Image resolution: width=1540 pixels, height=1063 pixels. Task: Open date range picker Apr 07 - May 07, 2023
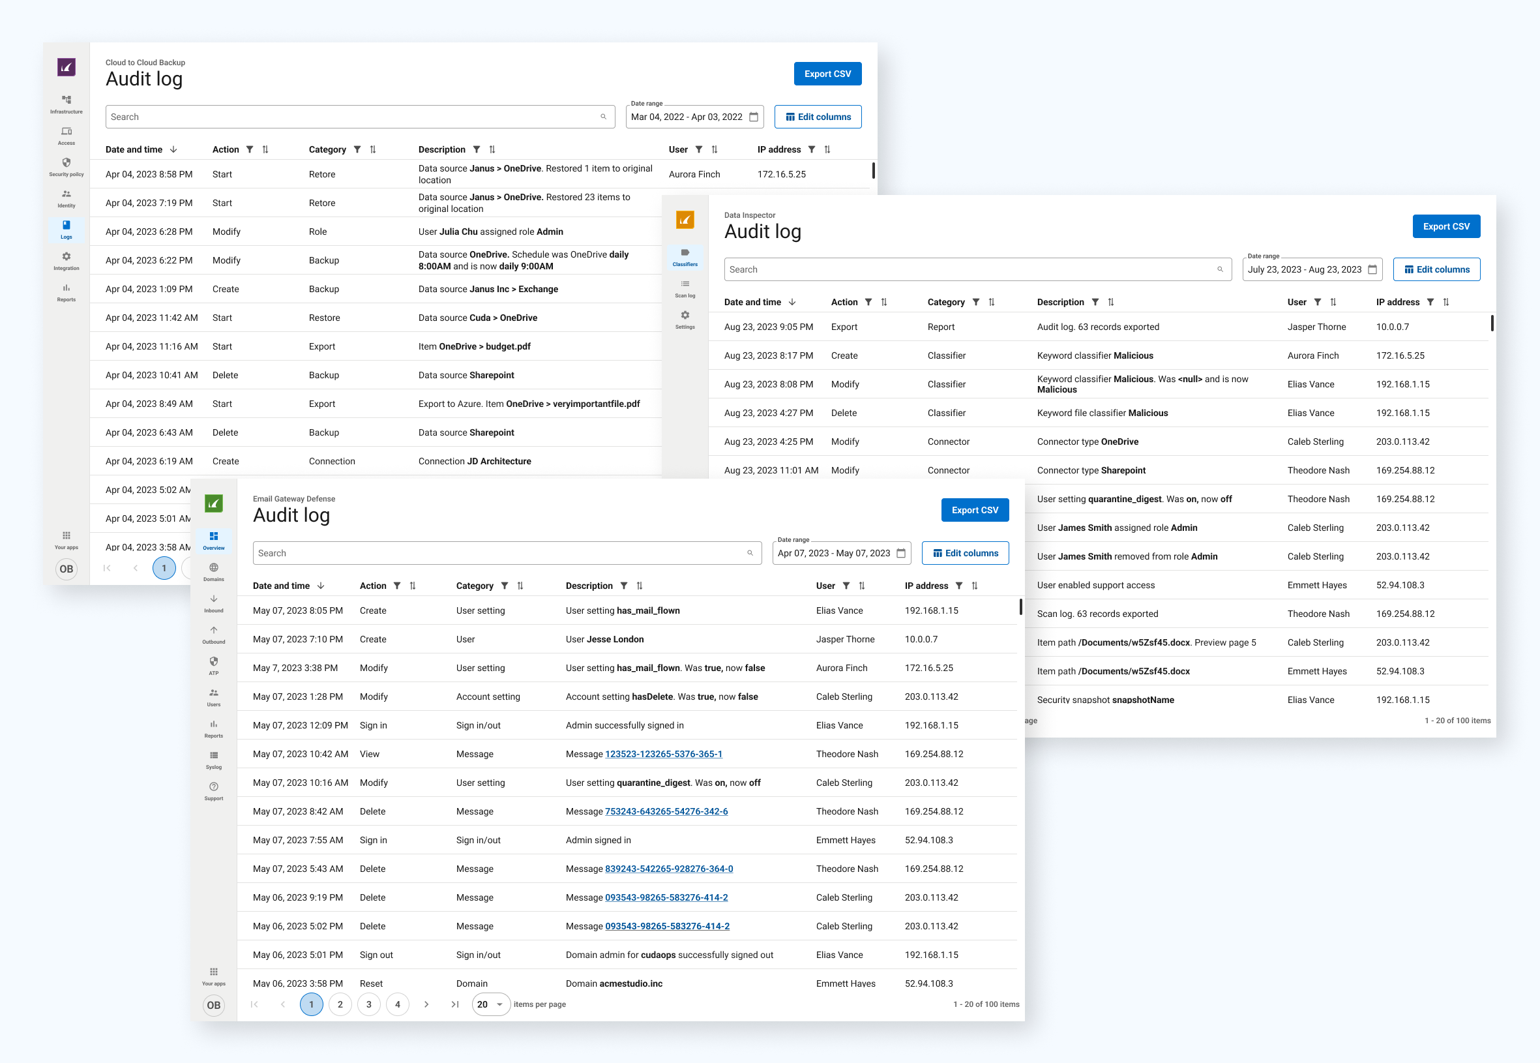(841, 553)
